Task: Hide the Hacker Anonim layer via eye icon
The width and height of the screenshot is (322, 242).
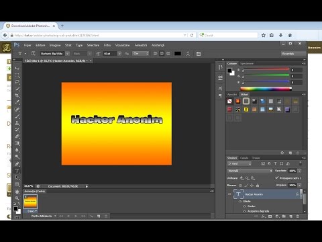Action: pyautogui.click(x=229, y=194)
